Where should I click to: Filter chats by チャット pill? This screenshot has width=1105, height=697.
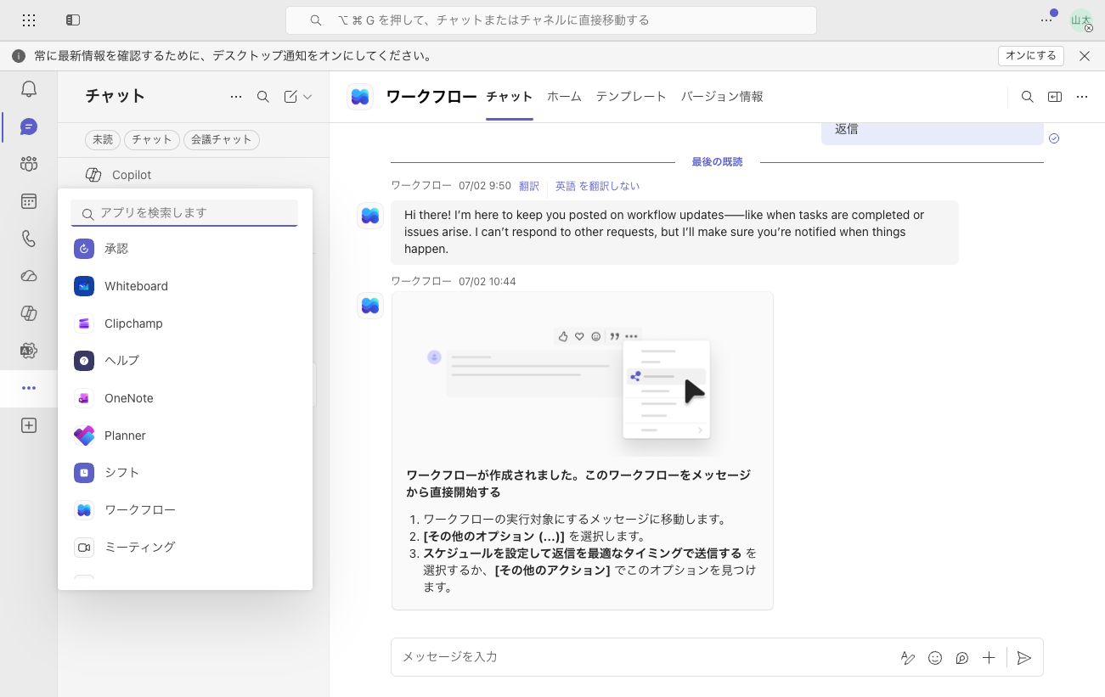[x=152, y=139]
